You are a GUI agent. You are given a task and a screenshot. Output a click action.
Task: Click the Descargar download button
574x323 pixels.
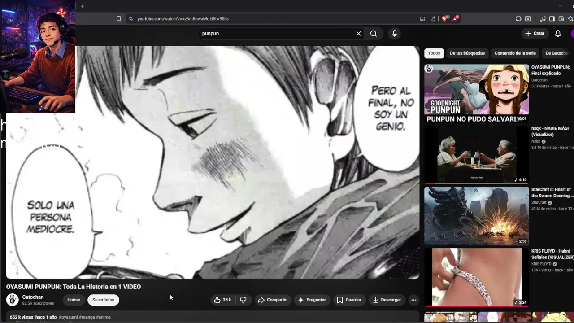[x=387, y=300]
